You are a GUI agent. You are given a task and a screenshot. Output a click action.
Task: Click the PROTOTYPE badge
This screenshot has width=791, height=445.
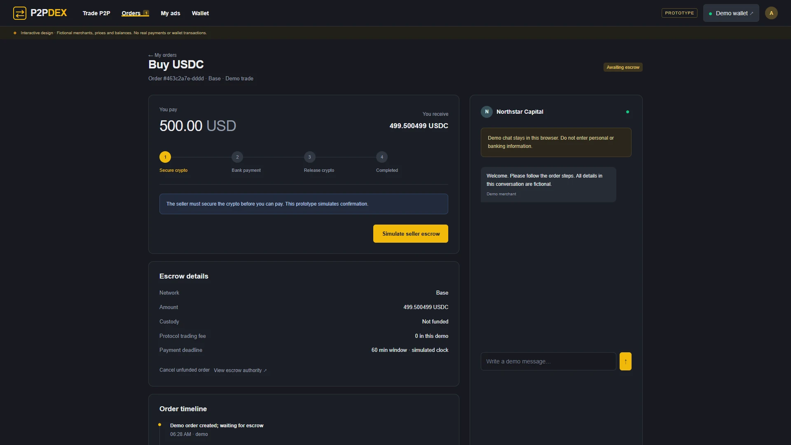point(679,13)
